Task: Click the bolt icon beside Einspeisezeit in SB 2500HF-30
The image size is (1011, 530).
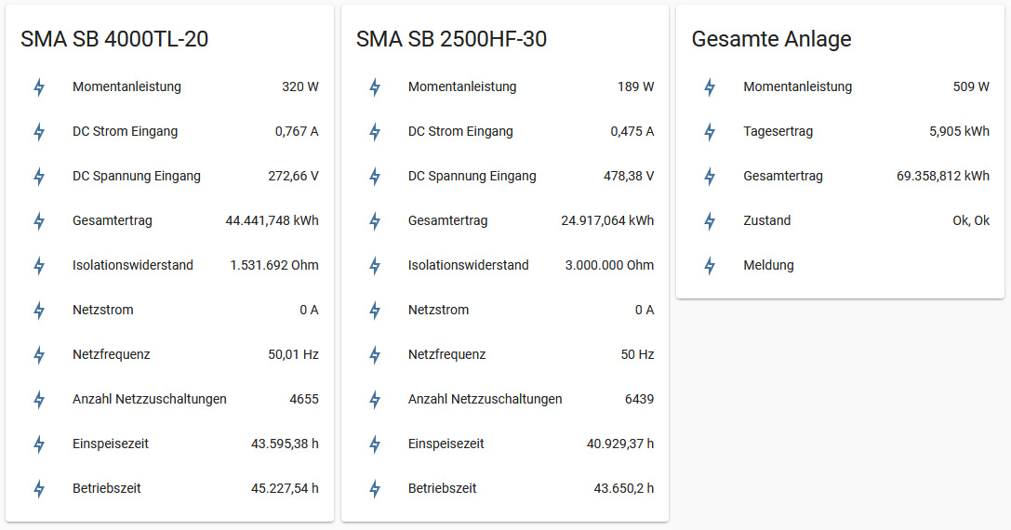Action: coord(375,444)
